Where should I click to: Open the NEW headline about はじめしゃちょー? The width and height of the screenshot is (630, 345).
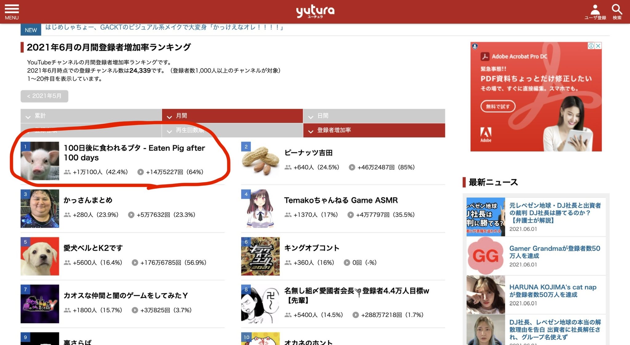(x=164, y=27)
